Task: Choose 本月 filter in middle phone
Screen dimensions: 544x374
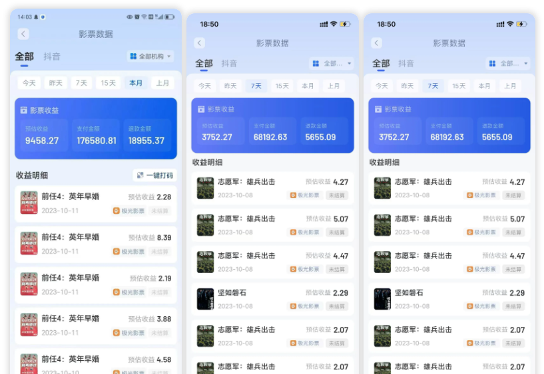Action: click(308, 86)
